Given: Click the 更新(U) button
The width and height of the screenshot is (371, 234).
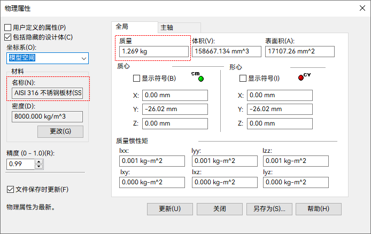Looking at the screenshot, I should [169, 208].
